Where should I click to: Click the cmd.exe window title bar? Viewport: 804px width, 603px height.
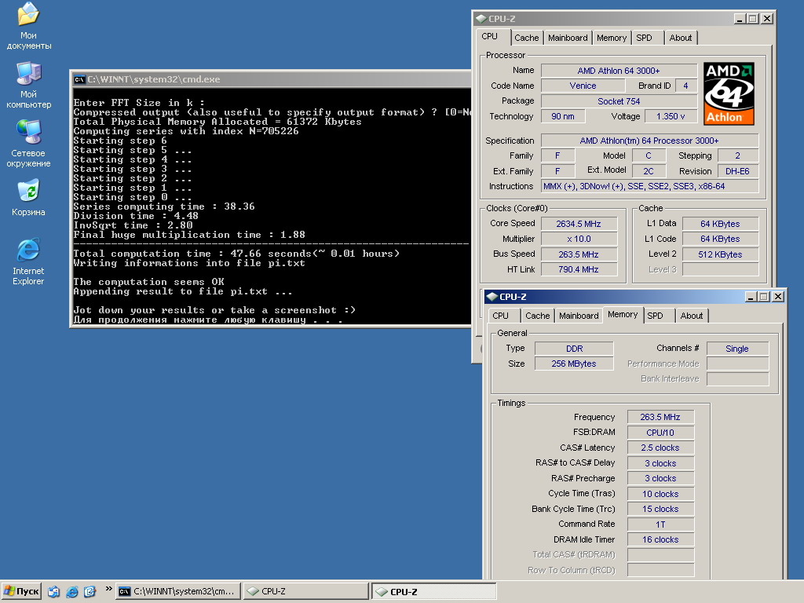(x=271, y=79)
